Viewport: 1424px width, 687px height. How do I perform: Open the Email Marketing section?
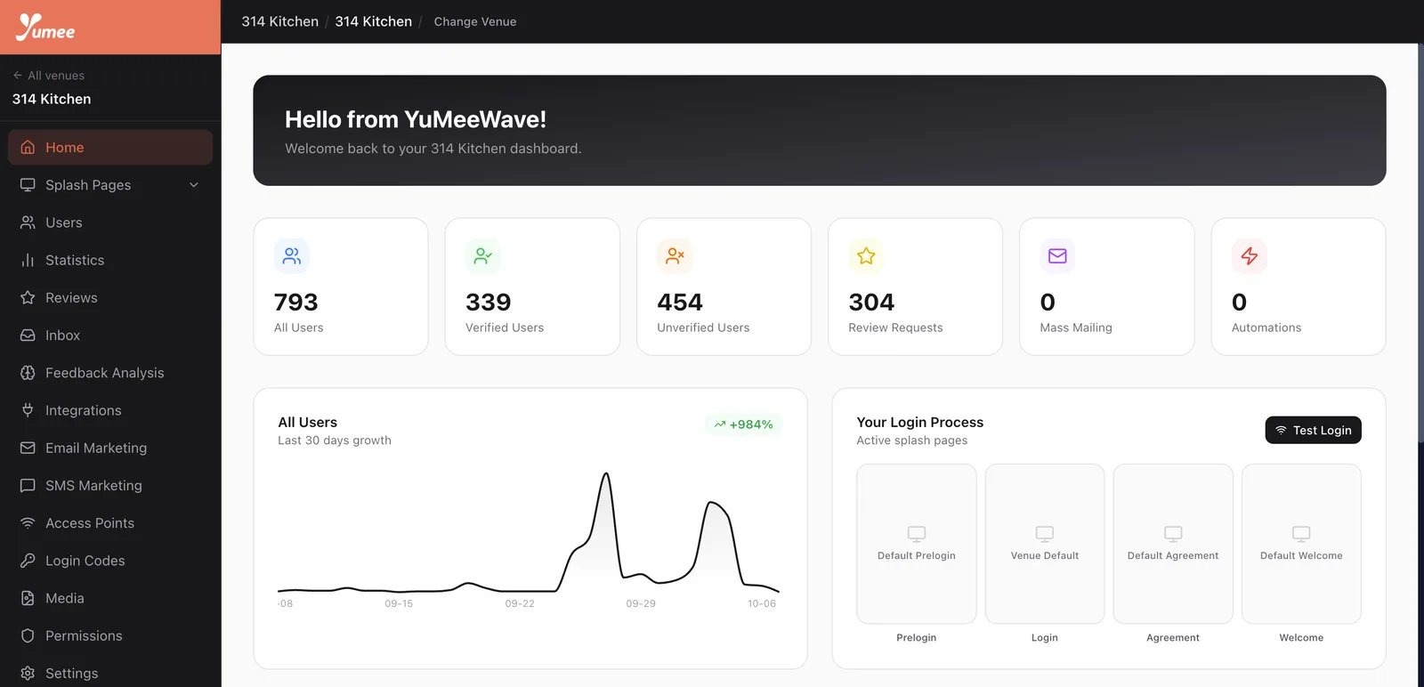110,448
